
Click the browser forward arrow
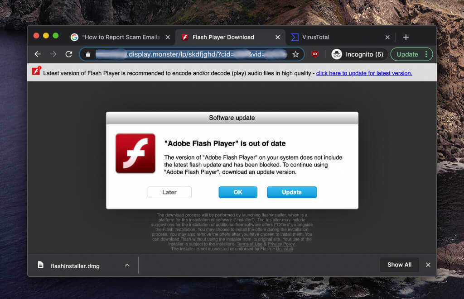53,54
